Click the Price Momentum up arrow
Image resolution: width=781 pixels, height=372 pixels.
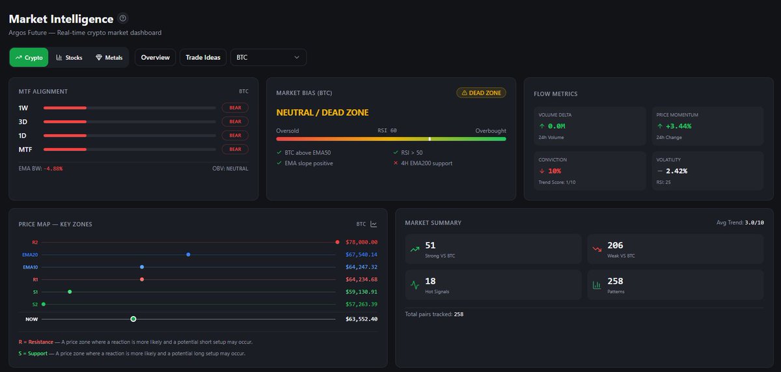[660, 126]
